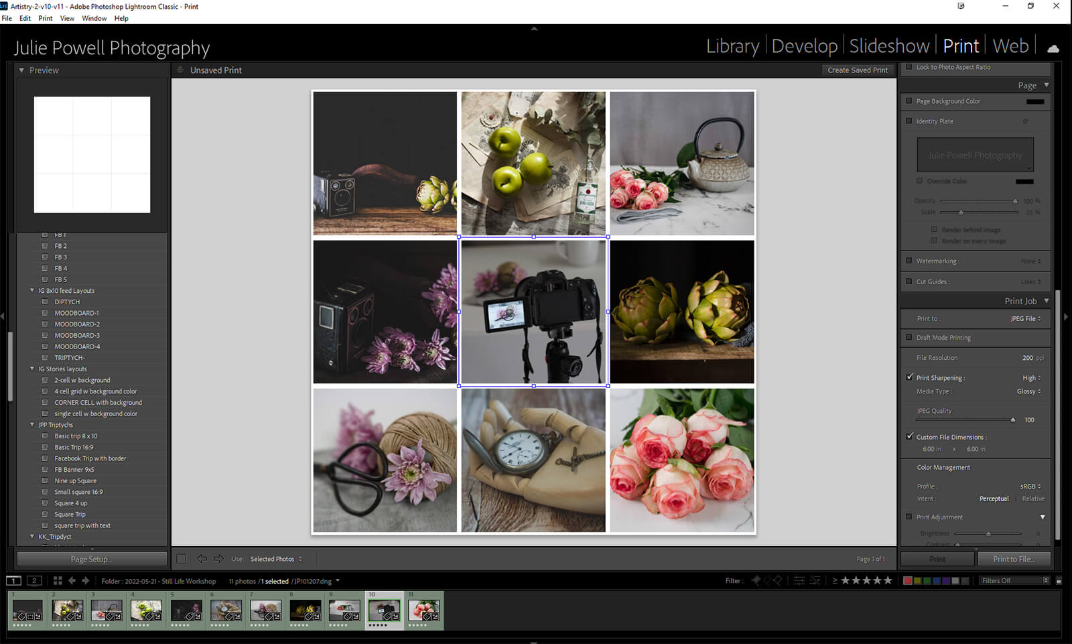Viewport: 1072px width, 644px height.
Task: Navigate back with filmstrip back arrow
Action: click(x=72, y=581)
